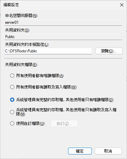This screenshot has height=159, width=127.
Task: Click the wrapped 限(M) label text
Action: (21, 114)
